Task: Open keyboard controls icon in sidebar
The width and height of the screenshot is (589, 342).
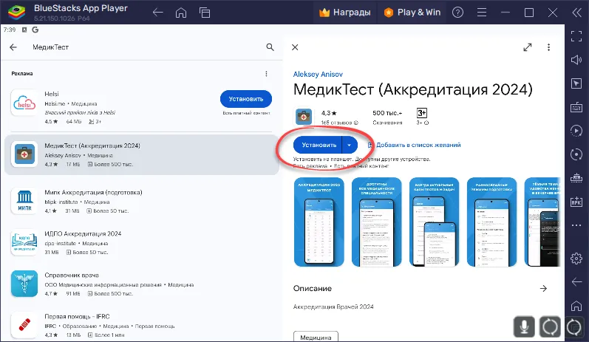Action: [x=576, y=107]
